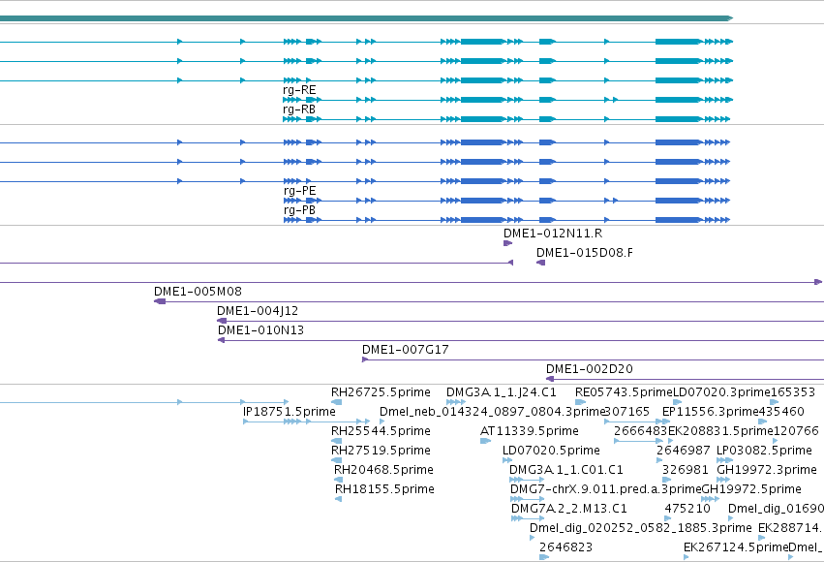Select the DME1-010N13 BAC clone
This screenshot has height=562, width=824.
260,330
